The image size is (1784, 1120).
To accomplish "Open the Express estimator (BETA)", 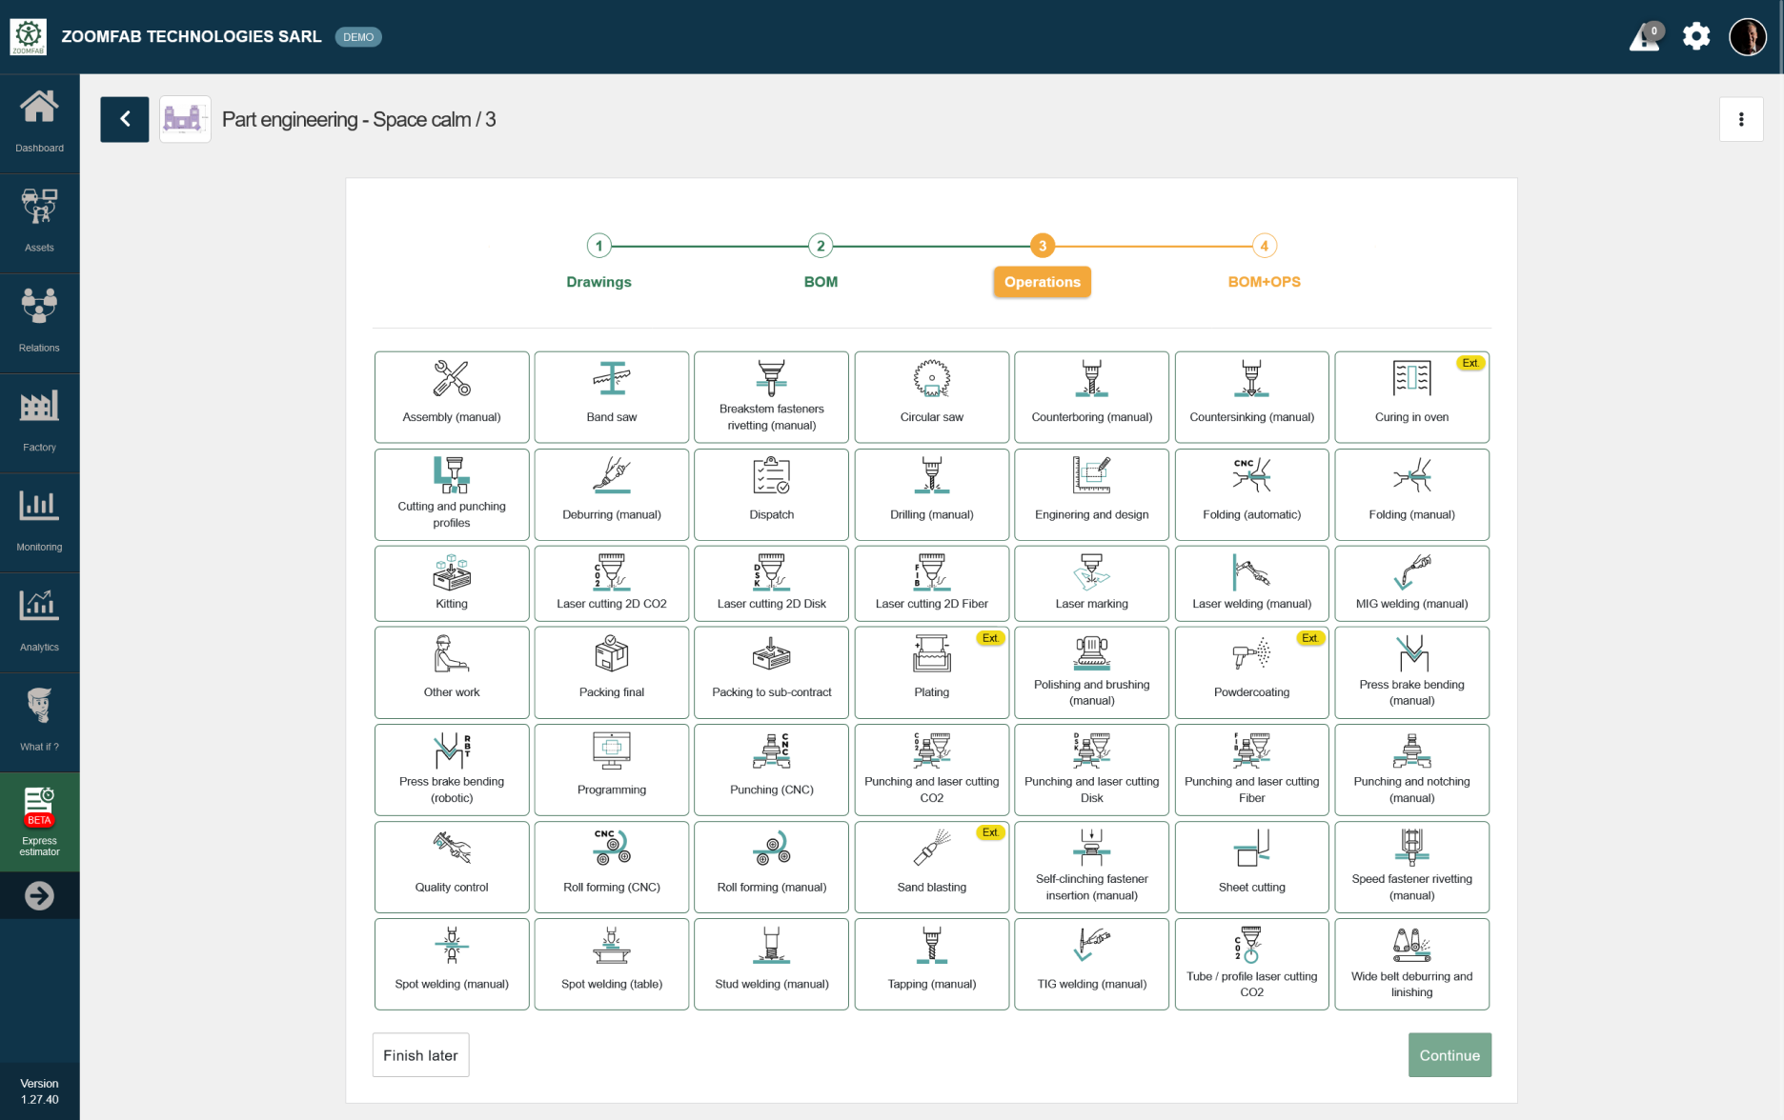I will pos(39,822).
